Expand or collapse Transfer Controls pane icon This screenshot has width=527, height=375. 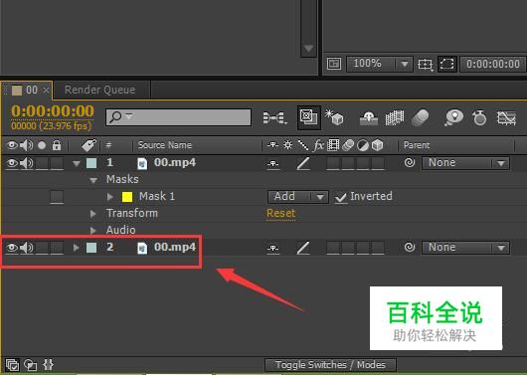click(x=30, y=365)
